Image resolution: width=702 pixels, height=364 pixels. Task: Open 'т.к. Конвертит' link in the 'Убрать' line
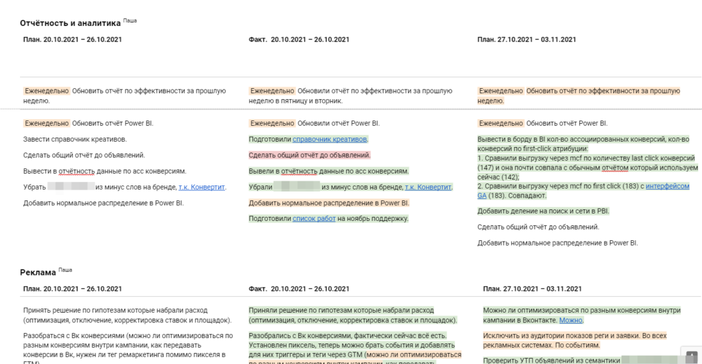pos(202,187)
